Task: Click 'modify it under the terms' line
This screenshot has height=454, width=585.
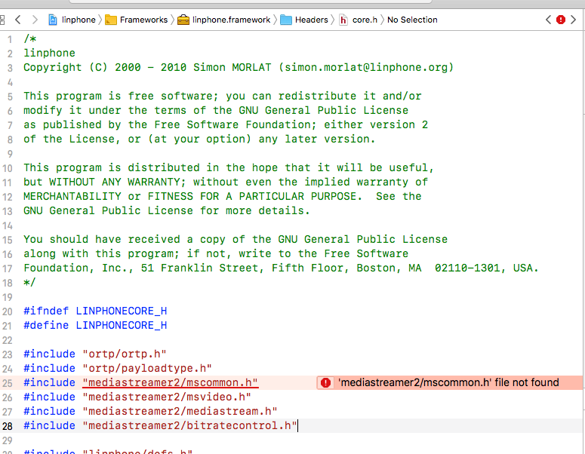Action: [216, 110]
